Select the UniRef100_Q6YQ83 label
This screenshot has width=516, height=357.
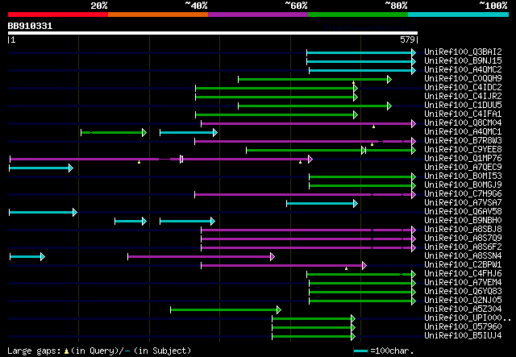[x=463, y=292]
